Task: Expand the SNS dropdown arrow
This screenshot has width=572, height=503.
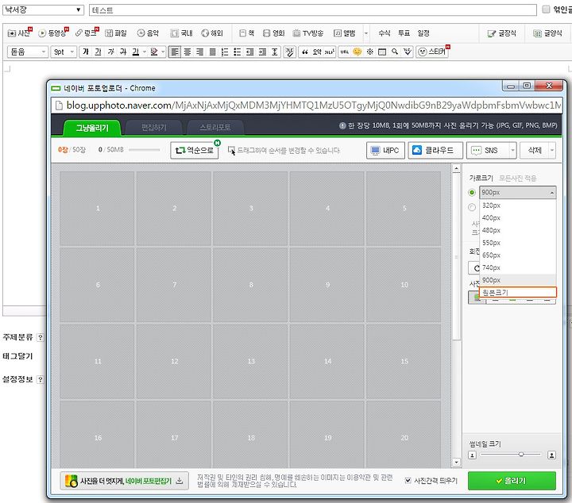Action: tap(512, 150)
